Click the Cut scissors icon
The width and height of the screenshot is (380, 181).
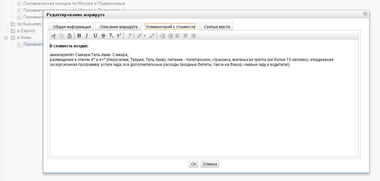(54, 36)
